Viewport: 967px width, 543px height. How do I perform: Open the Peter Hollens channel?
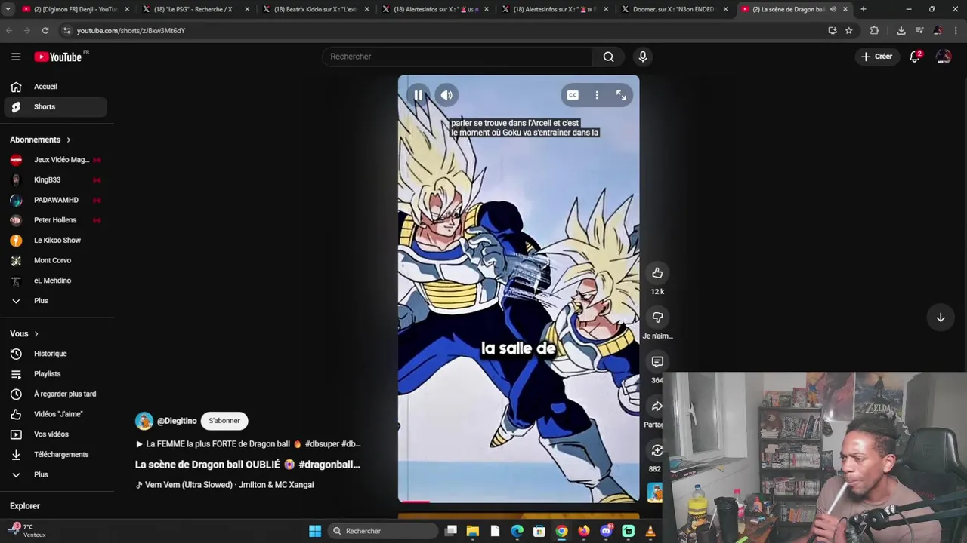tap(55, 220)
